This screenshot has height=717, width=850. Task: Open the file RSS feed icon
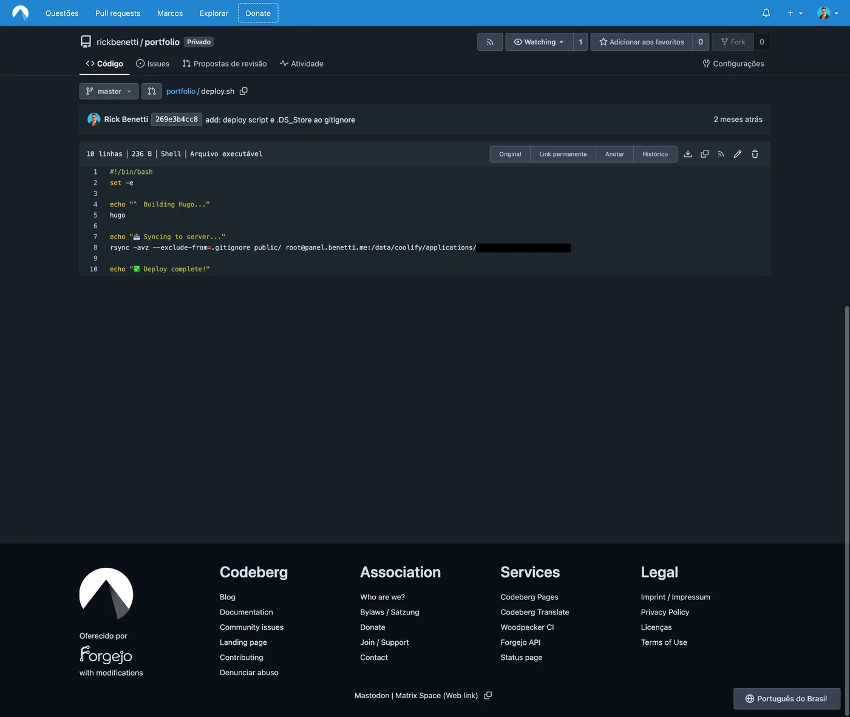721,154
